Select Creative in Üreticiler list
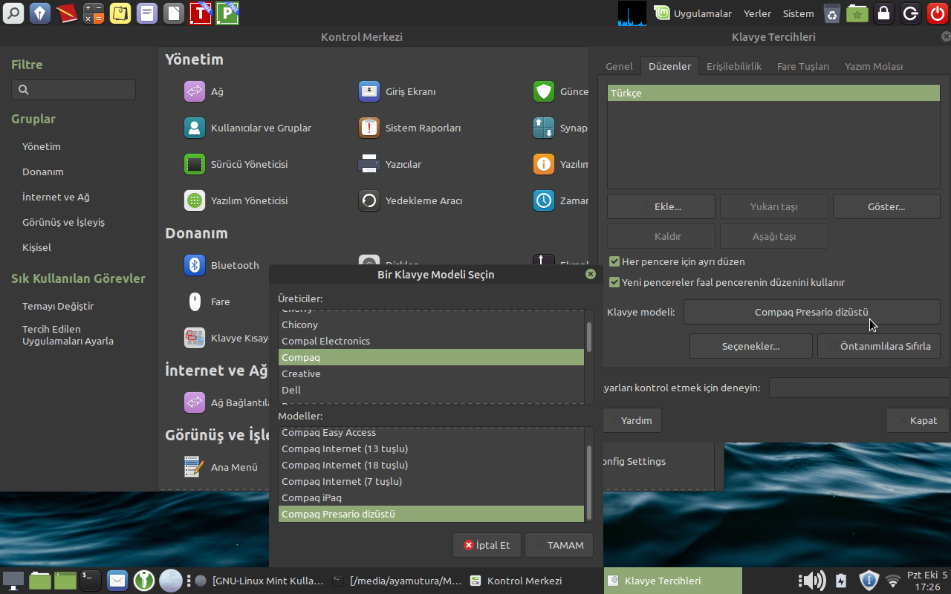951x594 pixels. coord(431,373)
